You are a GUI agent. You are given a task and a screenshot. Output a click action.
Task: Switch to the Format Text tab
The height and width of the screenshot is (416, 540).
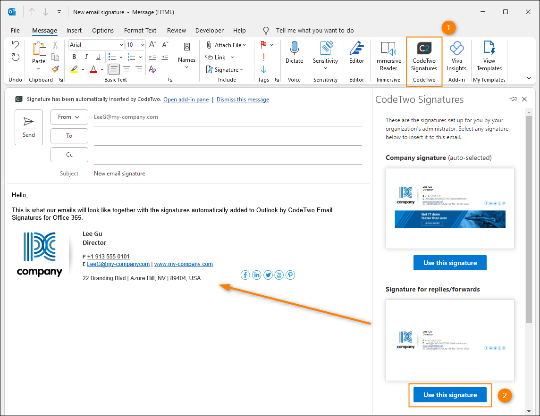[x=140, y=30]
